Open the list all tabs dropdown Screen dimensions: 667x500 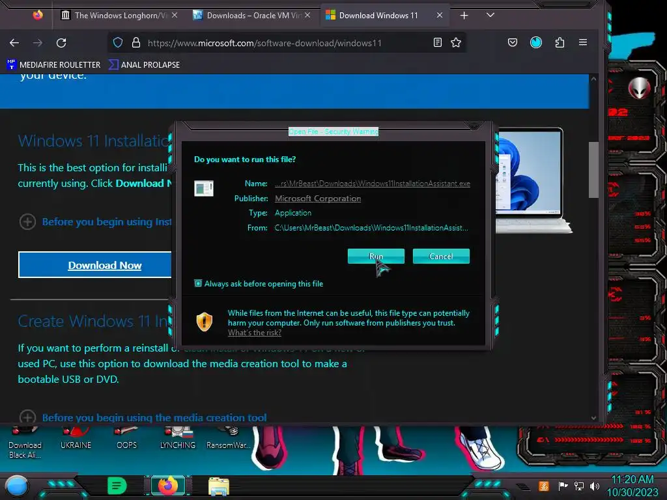[x=490, y=16]
